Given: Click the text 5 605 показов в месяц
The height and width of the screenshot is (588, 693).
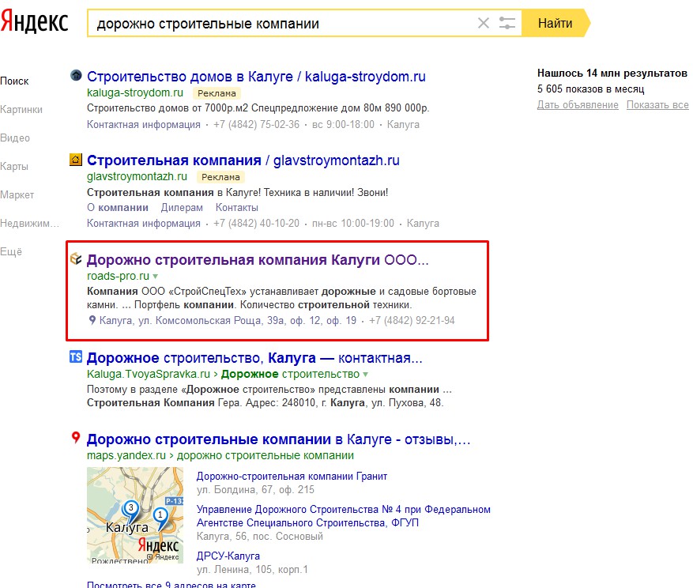Looking at the screenshot, I should click(591, 89).
